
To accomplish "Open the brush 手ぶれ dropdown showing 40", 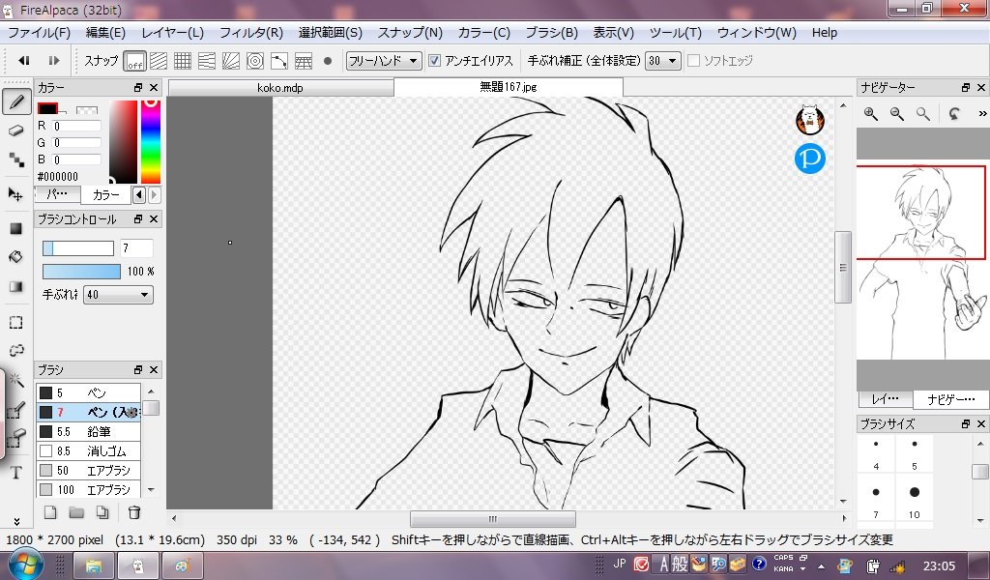I will pos(118,295).
